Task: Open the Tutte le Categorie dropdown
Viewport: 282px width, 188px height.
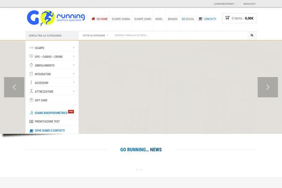Action: [95, 35]
